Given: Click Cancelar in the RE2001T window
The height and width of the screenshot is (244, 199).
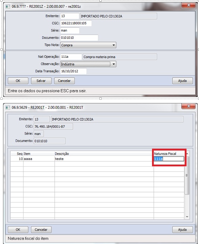Looking at the screenshot, I should pos(41,229).
